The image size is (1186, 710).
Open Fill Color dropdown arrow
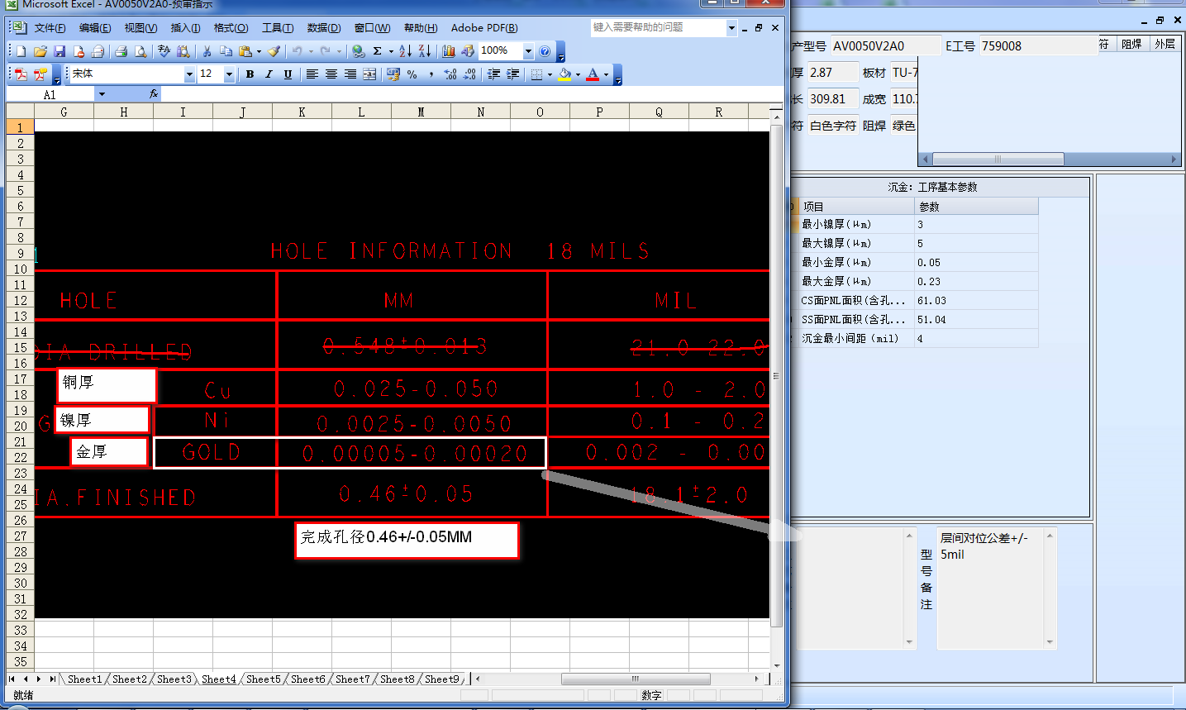(578, 74)
